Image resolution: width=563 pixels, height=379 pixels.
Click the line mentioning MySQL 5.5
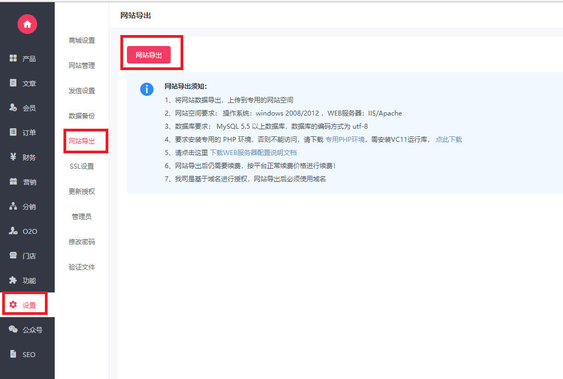pos(266,126)
